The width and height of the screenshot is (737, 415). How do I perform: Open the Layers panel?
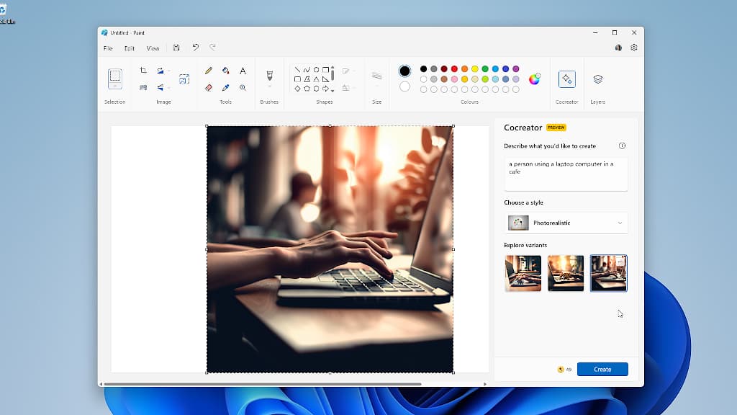[597, 78]
